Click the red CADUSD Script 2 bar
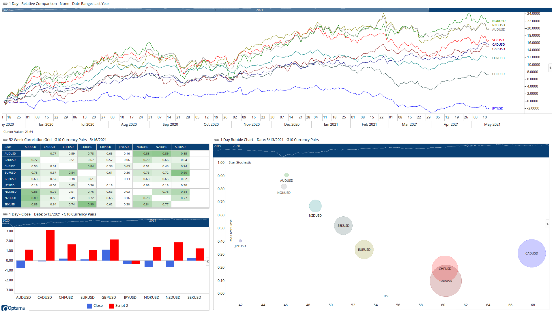The width and height of the screenshot is (554, 312). [x=50, y=245]
